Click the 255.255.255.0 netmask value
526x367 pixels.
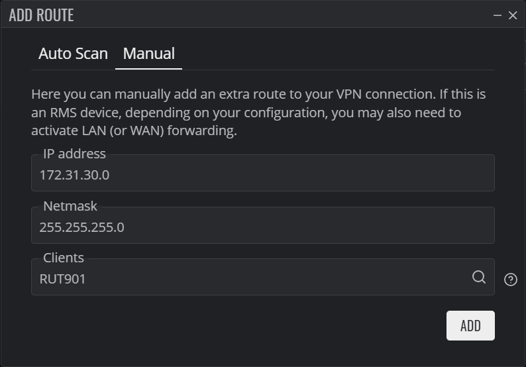coord(82,227)
